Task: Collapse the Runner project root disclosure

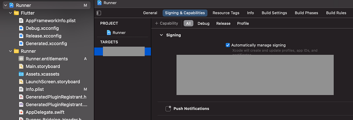Action: 5,5
